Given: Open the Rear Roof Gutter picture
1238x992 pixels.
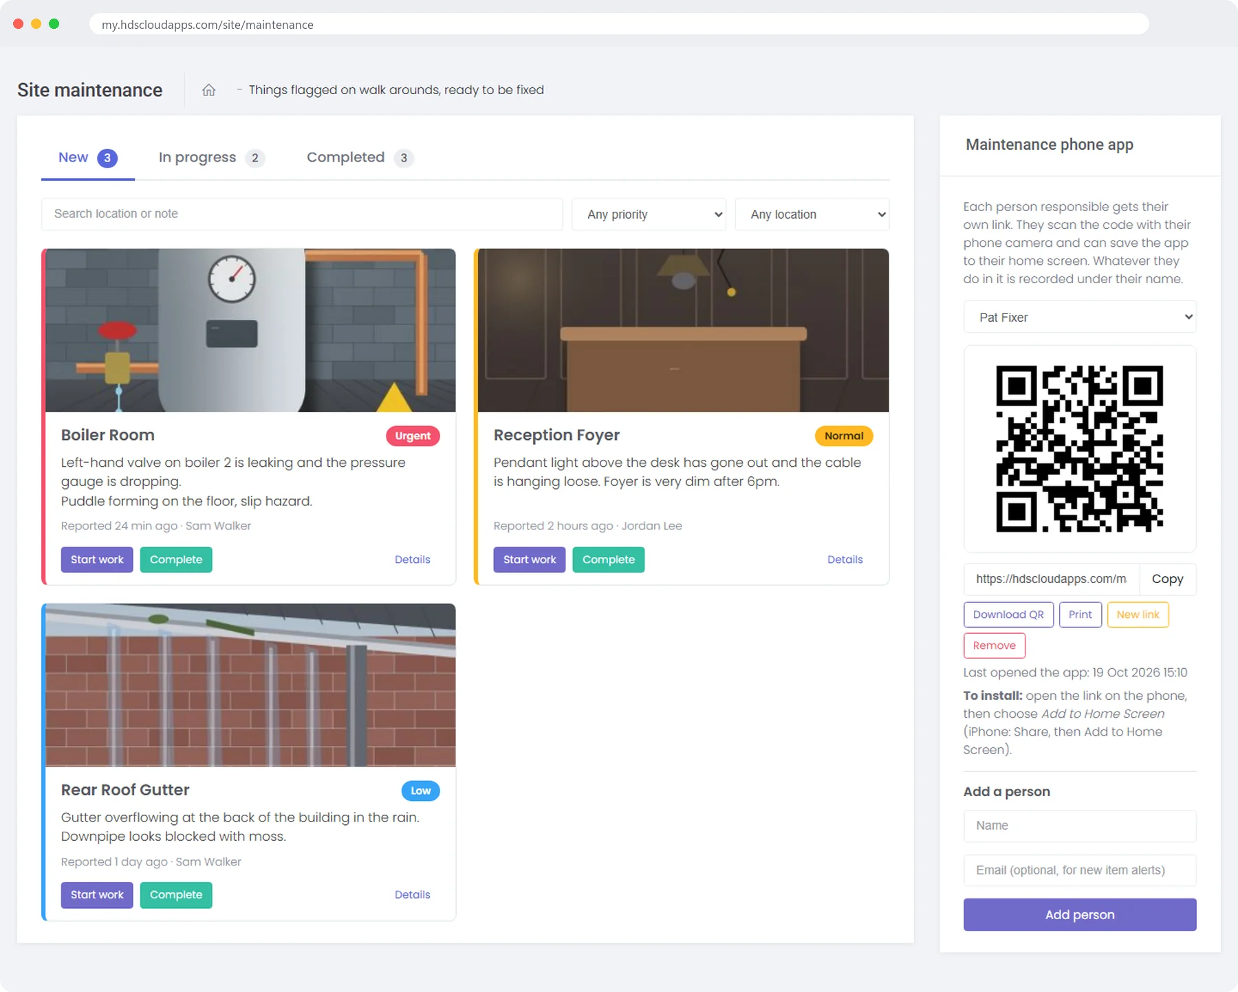Looking at the screenshot, I should 250,685.
